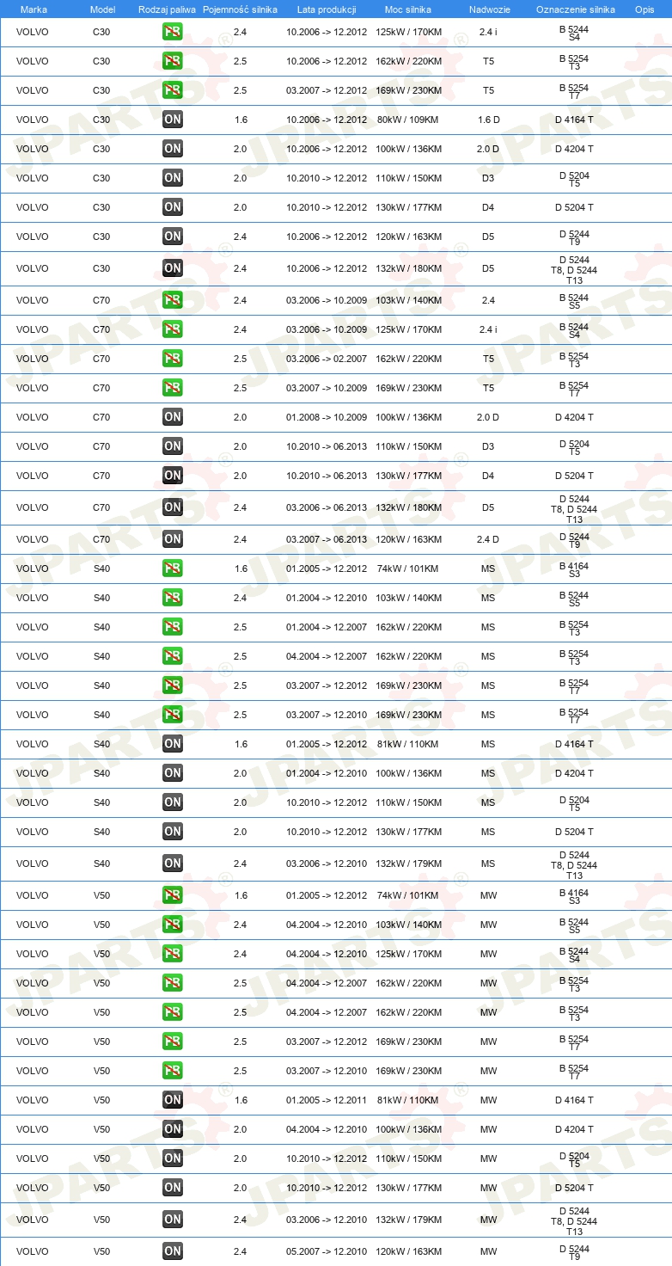Viewport: 672px width, 1266px height.
Task: Click ON diesel icon for C30 132kW/180KM
Action: click(173, 268)
